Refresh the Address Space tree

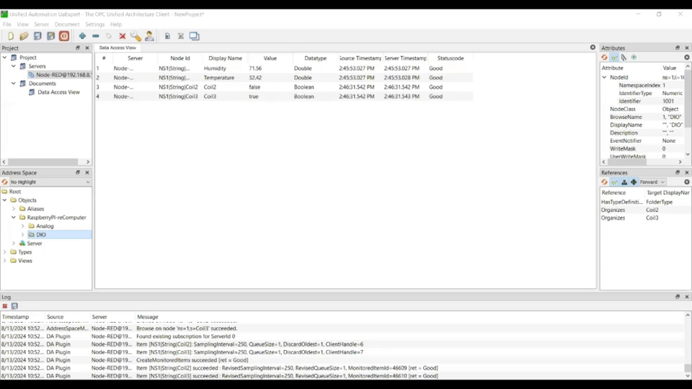click(5, 182)
